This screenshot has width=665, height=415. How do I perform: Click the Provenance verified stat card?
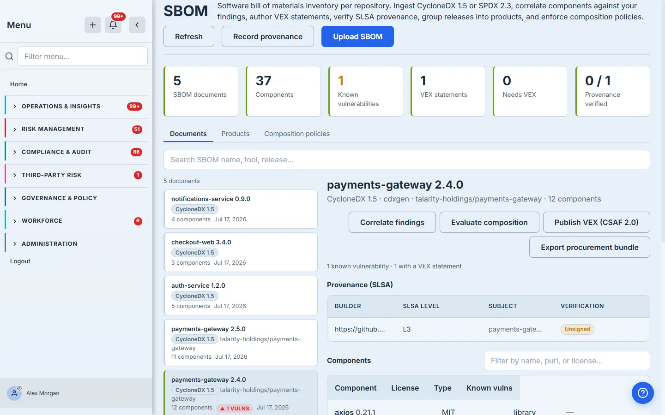click(613, 91)
